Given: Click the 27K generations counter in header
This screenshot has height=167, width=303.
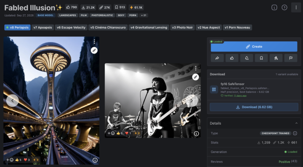Looking at the screenshot, I should 105,7.
